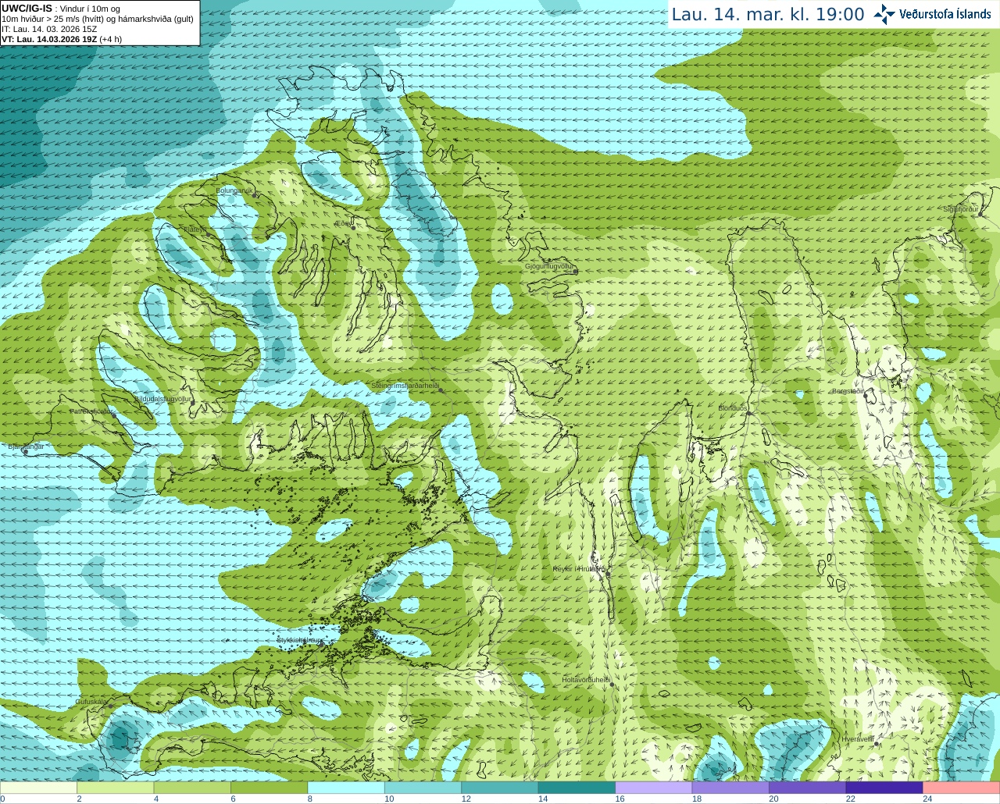Image resolution: width=1000 pixels, height=804 pixels.
Task: Select the 14–16 m/s legend swatch
Action: click(x=577, y=787)
